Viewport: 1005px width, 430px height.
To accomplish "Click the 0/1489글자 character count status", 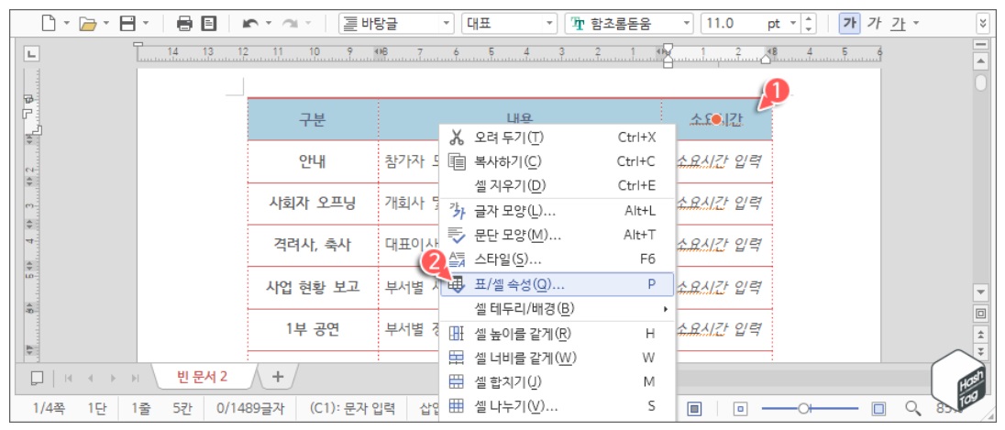I will [x=251, y=407].
